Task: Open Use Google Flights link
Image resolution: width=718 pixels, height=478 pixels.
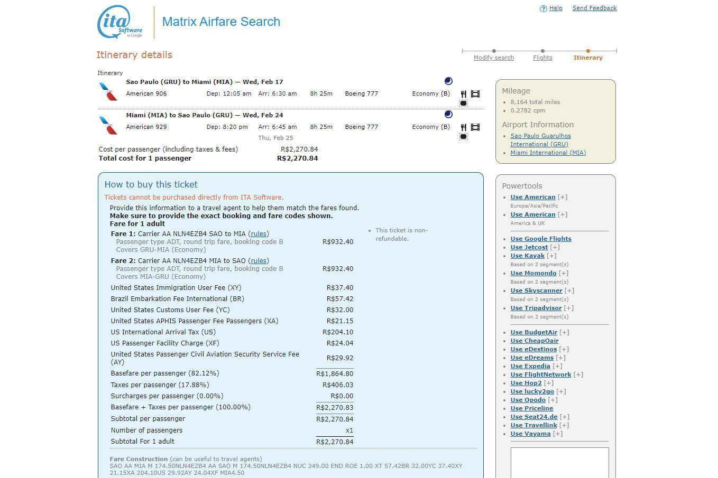Action: [541, 239]
